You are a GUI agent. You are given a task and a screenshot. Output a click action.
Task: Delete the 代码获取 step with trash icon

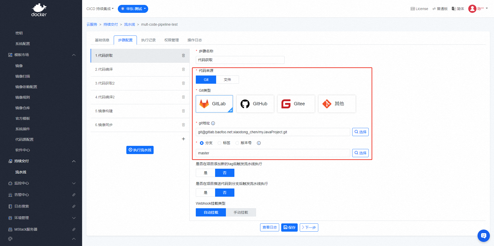[183, 55]
